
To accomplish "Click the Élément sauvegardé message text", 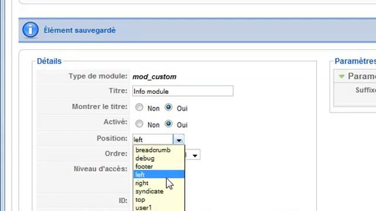I will (80, 30).
